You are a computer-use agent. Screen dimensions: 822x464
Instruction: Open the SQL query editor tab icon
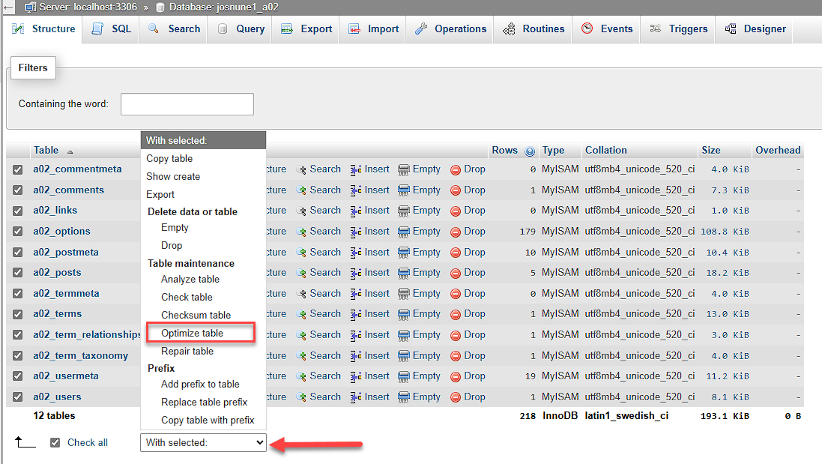(97, 28)
